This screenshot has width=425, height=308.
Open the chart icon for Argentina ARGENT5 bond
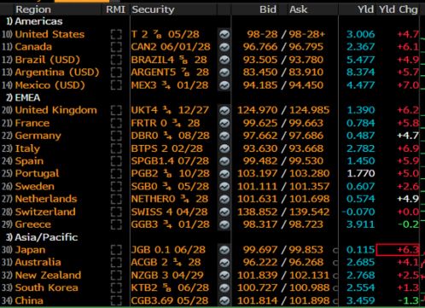pyautogui.click(x=224, y=73)
